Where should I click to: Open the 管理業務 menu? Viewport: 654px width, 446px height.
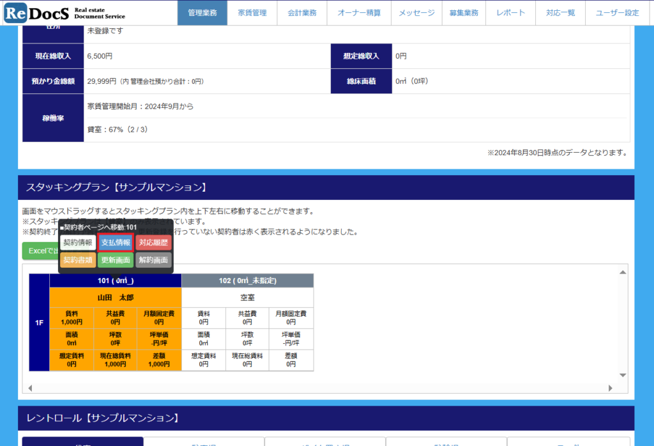point(202,13)
